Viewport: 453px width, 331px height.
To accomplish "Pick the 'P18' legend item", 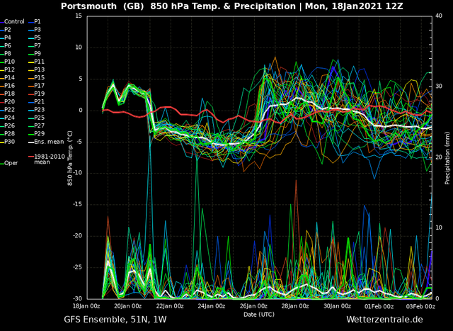I will click(8, 94).
